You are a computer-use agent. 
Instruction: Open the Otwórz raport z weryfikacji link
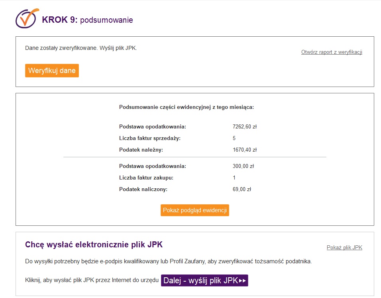click(x=332, y=52)
